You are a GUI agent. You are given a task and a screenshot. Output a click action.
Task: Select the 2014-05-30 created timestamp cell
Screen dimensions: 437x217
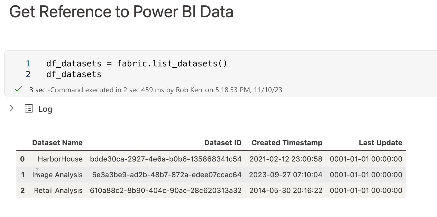tap(286, 190)
